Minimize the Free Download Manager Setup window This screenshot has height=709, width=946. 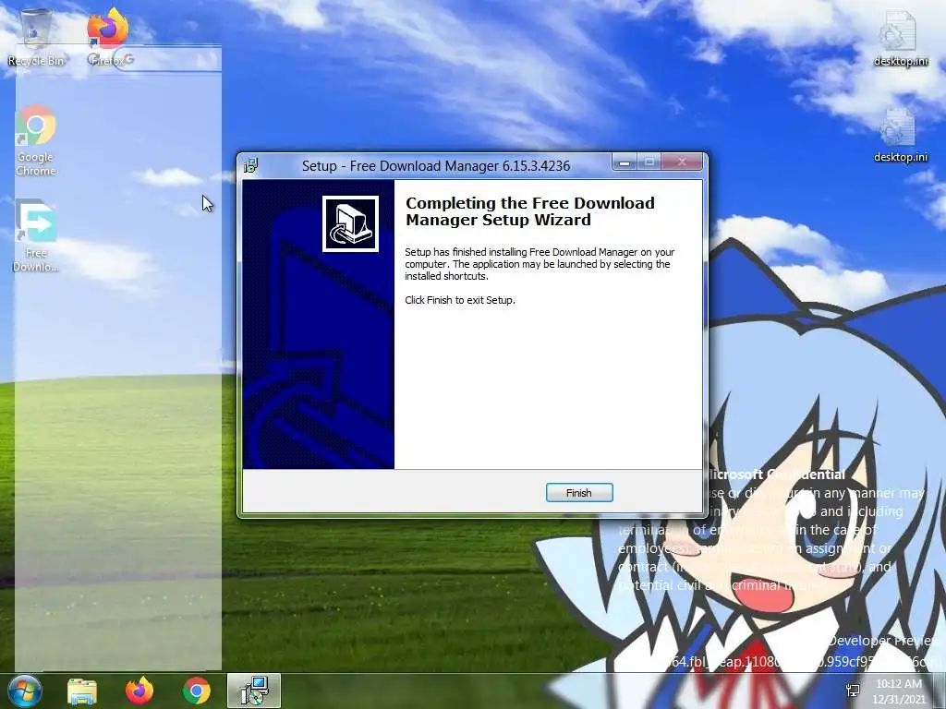[x=625, y=162]
